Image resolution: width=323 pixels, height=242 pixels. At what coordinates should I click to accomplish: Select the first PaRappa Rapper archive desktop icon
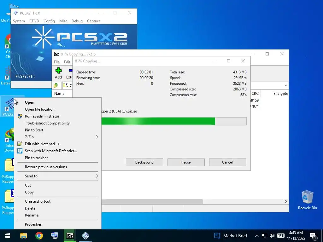[8, 171]
